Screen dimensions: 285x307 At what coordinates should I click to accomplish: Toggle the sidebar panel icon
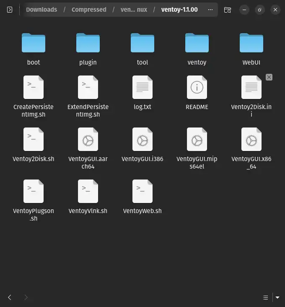coord(10,10)
